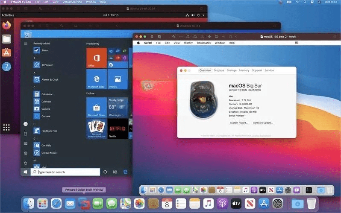
Task: Open Task View in Windows taskbar
Action: (x=115, y=172)
